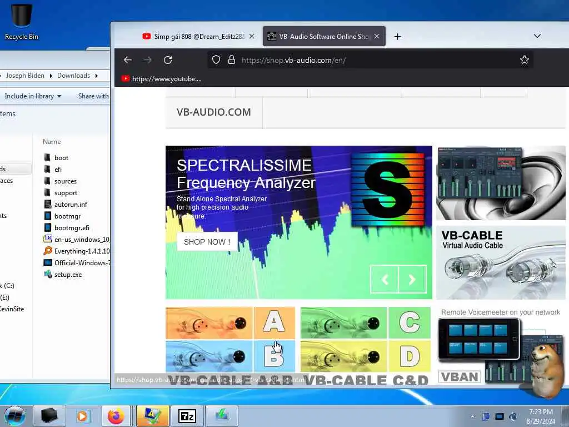Select the VB-Audio Software Online Shop tab

pyautogui.click(x=324, y=36)
